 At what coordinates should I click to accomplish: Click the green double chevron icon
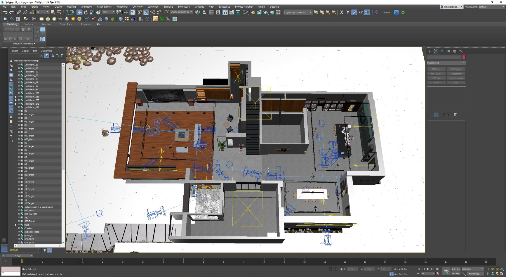pos(403,12)
